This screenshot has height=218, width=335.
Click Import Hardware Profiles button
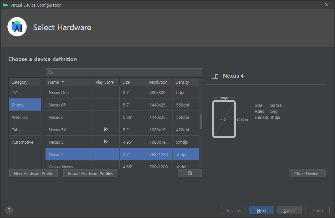click(x=90, y=173)
